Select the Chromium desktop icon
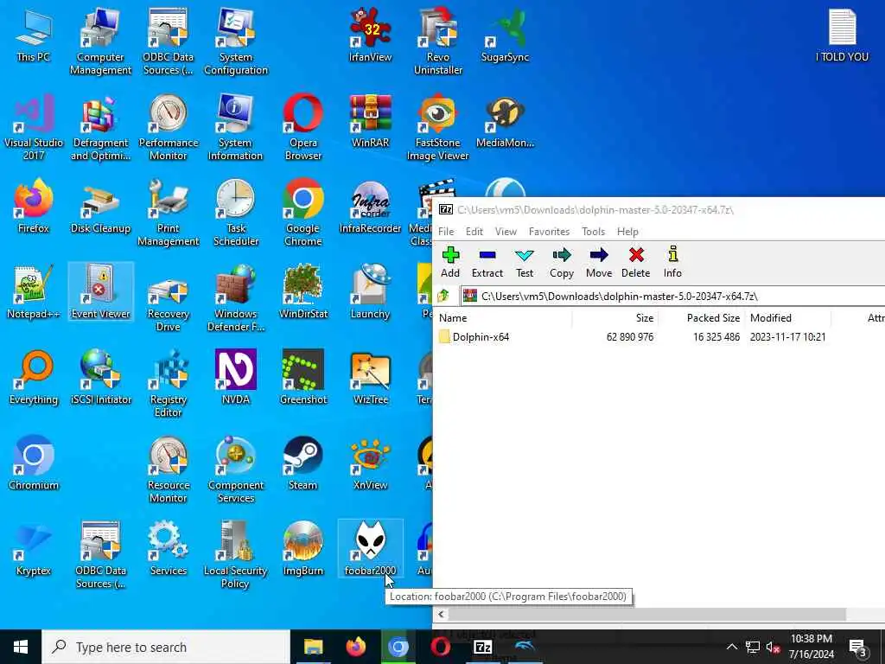 (x=34, y=463)
